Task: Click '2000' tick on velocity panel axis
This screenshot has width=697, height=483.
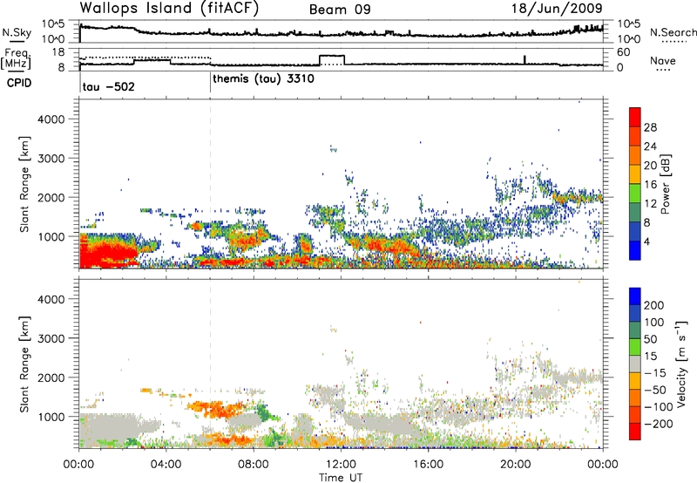Action: pyautogui.click(x=51, y=378)
